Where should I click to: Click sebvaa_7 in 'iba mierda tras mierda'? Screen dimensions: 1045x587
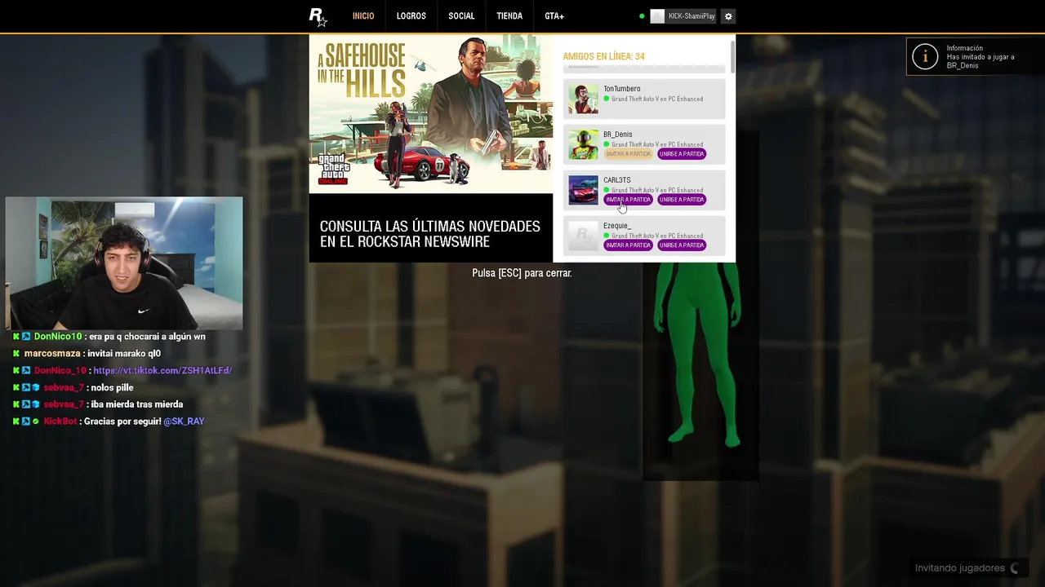64,404
